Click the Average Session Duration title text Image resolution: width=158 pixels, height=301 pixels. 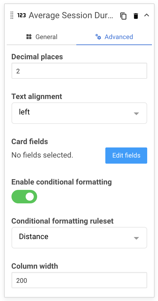71,15
